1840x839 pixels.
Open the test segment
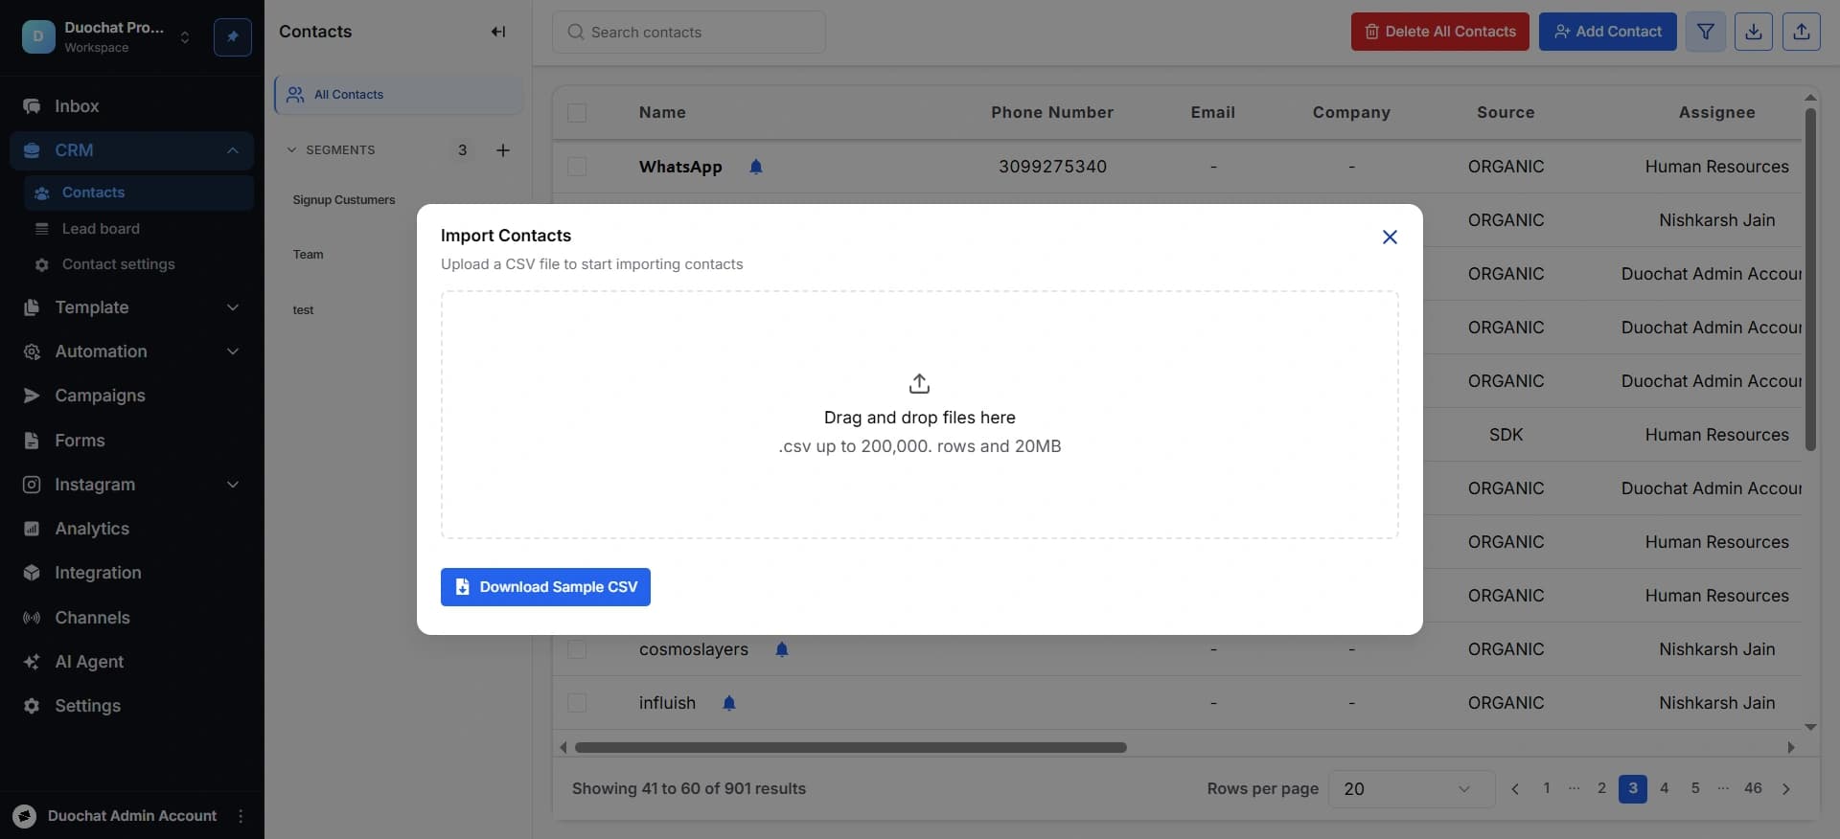click(303, 310)
